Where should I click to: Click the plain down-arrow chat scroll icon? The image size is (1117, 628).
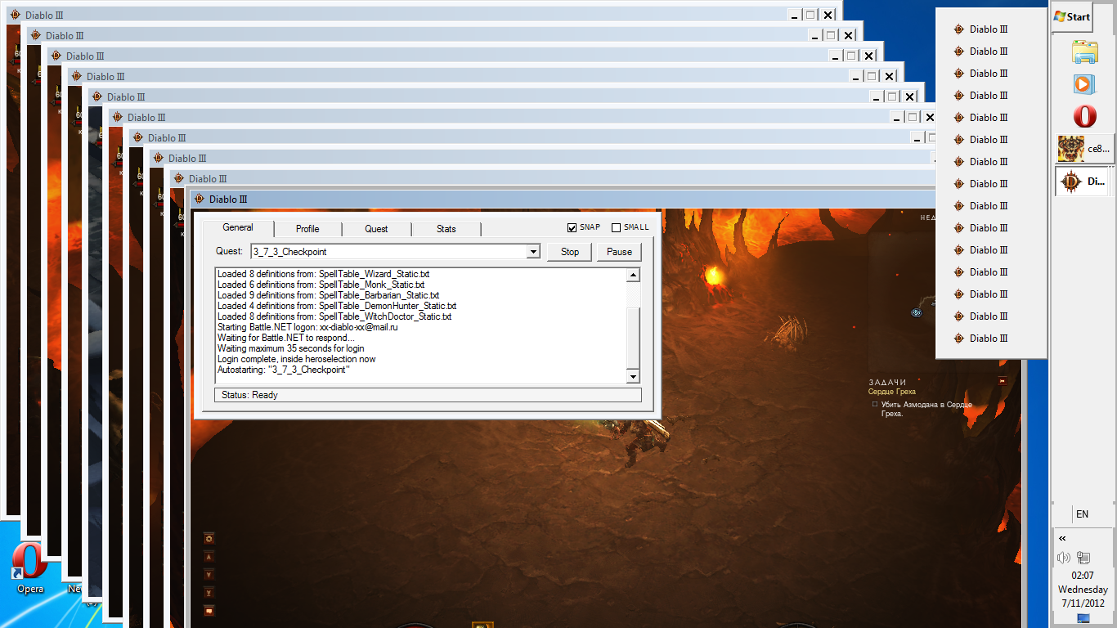[x=209, y=575]
